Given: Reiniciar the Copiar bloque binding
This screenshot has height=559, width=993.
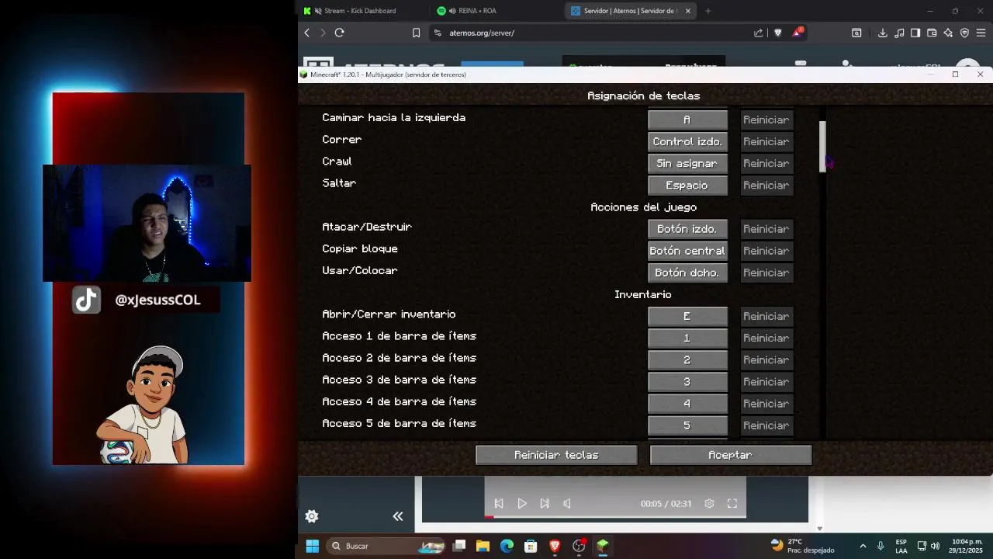Looking at the screenshot, I should click(x=766, y=251).
